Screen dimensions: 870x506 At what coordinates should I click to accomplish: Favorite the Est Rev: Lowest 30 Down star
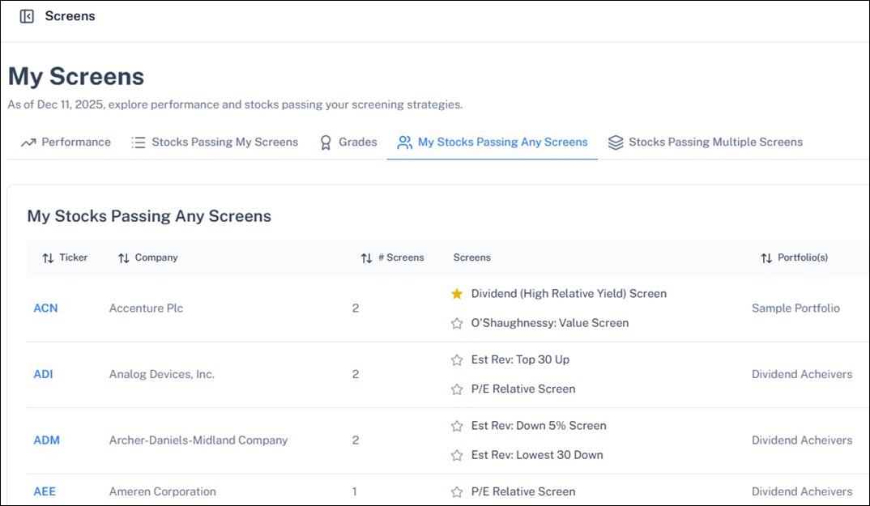click(x=457, y=456)
